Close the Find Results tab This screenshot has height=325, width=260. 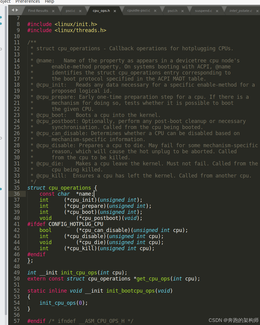[x=53, y=11]
